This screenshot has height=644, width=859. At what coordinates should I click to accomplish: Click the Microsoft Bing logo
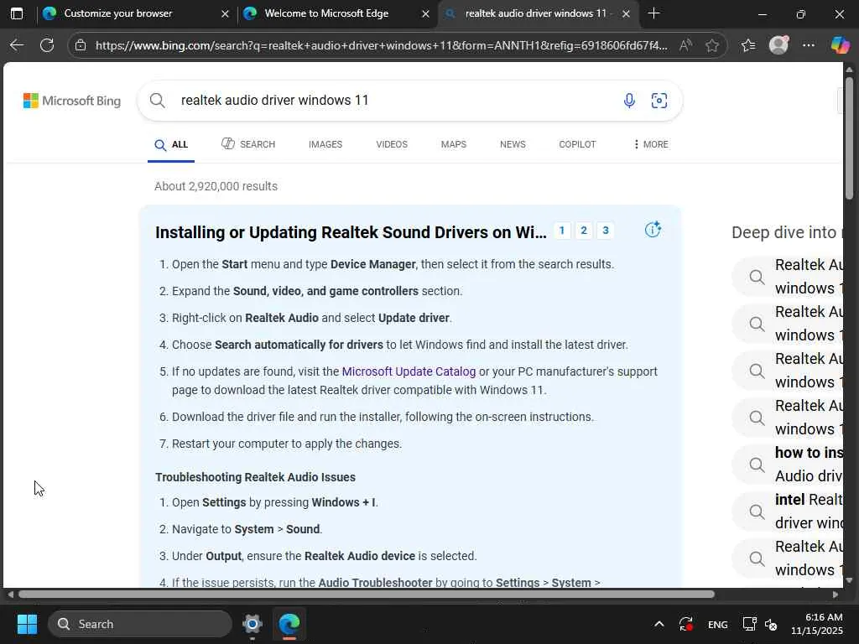[72, 101]
